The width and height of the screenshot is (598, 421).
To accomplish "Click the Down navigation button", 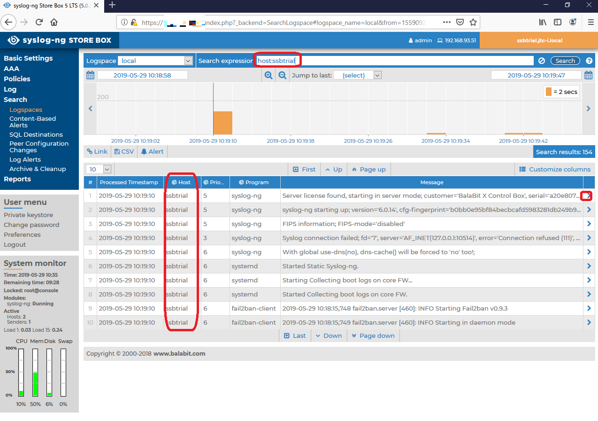I will [x=329, y=335].
